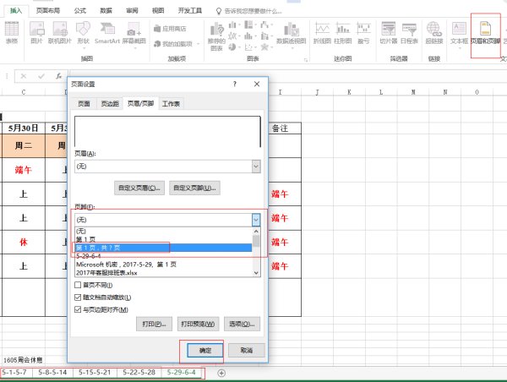Screen dimensions: 507x382
Task: Toggle 与页边距对齐 checkbox
Action: [78, 309]
